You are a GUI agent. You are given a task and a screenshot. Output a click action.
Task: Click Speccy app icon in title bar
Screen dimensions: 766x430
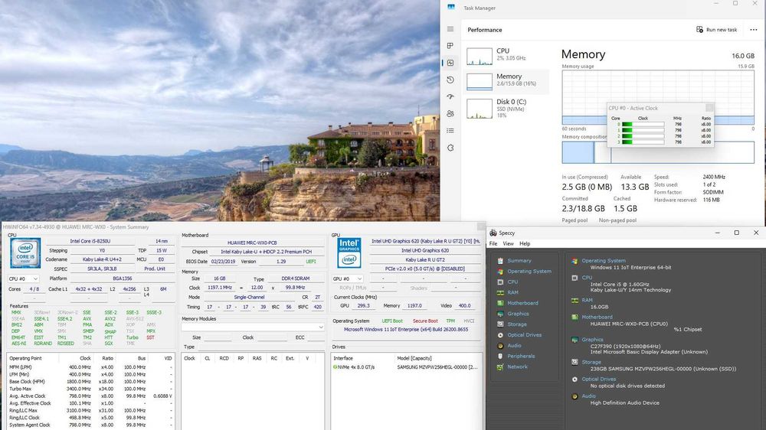(493, 233)
